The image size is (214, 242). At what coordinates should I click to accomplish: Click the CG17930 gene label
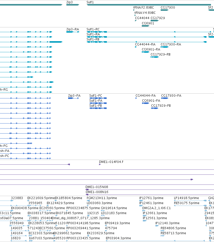click(x=168, y=8)
